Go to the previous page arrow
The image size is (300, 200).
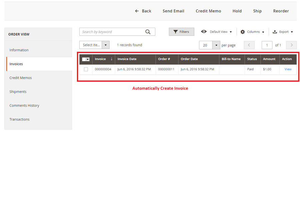point(249,45)
